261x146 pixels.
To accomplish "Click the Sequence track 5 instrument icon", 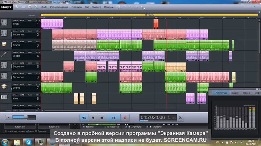I will point(4,65).
